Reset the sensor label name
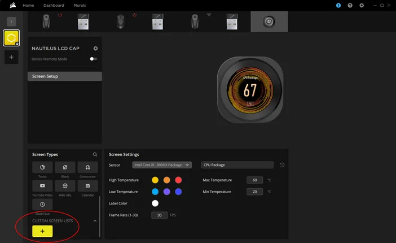Viewport: 396px width, 243px height. point(281,165)
